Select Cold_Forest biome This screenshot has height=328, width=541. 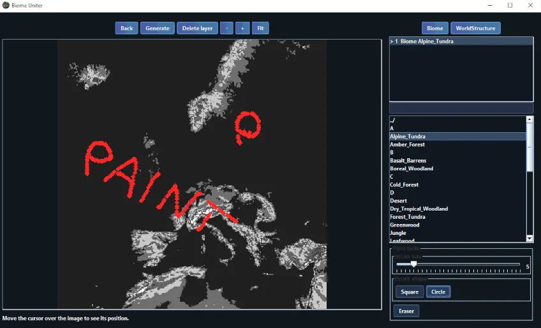457,184
